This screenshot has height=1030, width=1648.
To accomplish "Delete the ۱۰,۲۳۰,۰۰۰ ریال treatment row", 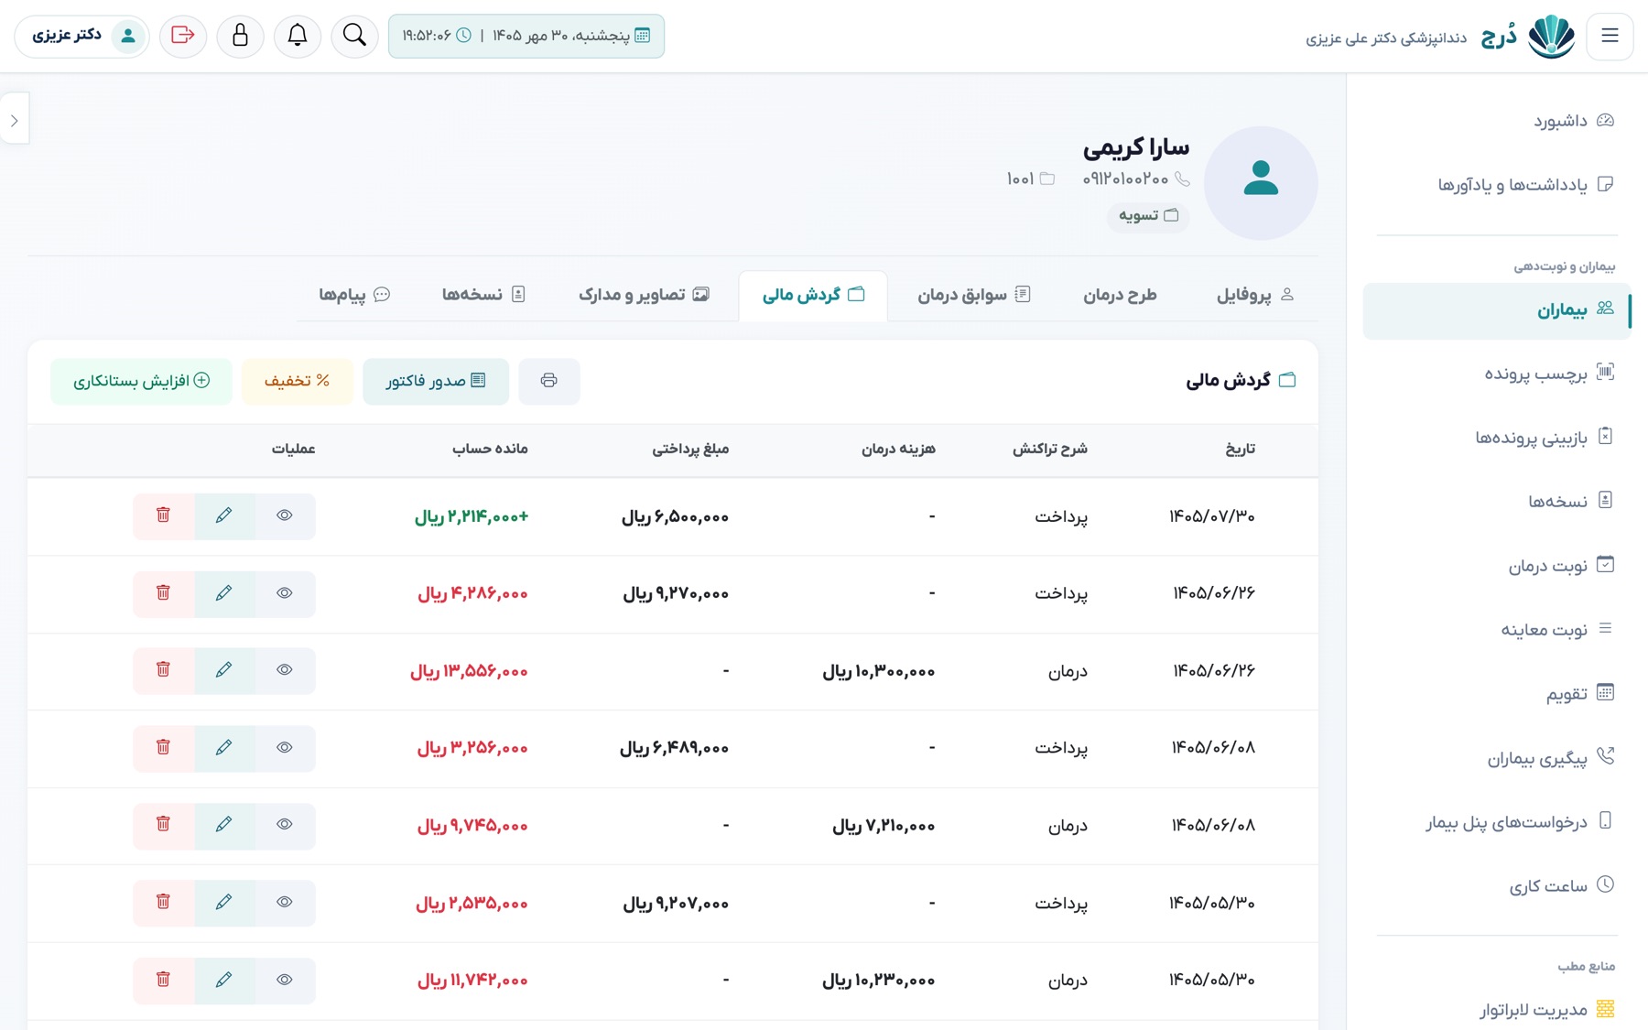I will 163,980.
